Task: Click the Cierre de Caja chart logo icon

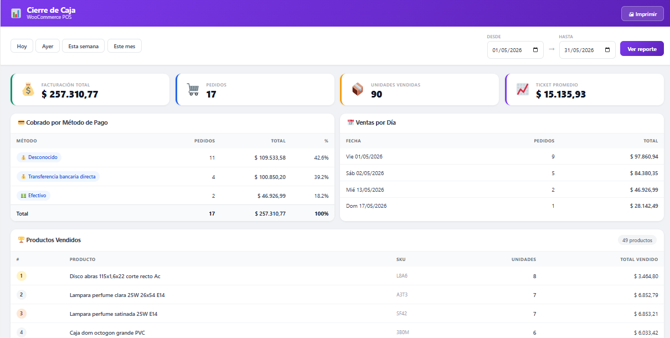Action: [16, 13]
